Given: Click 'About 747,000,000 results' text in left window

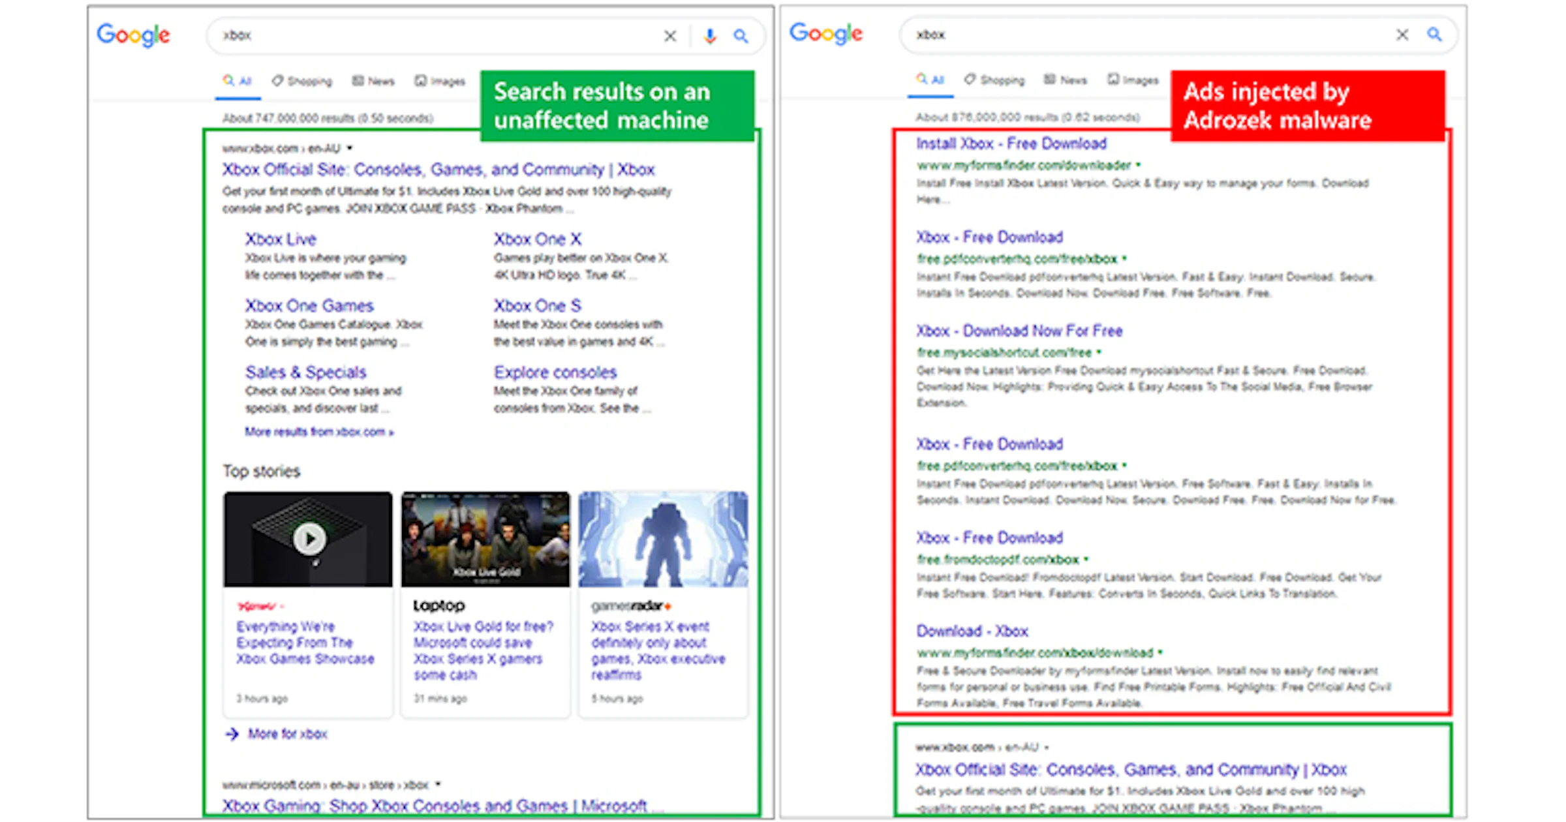Looking at the screenshot, I should [328, 118].
